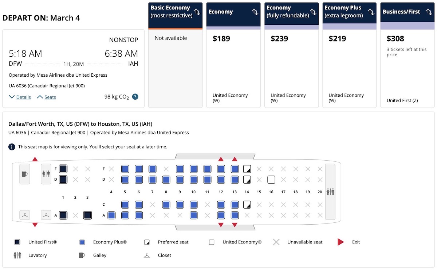Select preferred seat 14C
Viewport: 437px width, 270px height.
click(247, 205)
